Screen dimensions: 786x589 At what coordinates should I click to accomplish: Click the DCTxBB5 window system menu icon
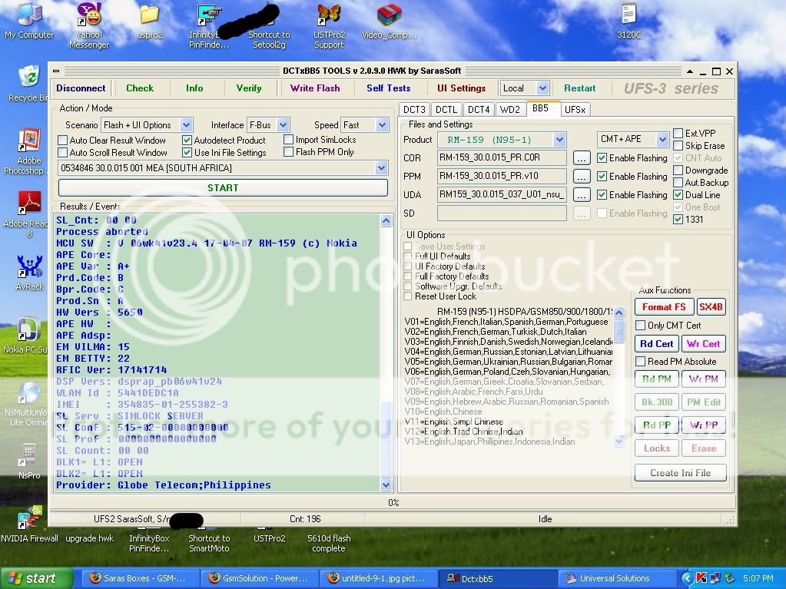coord(55,71)
